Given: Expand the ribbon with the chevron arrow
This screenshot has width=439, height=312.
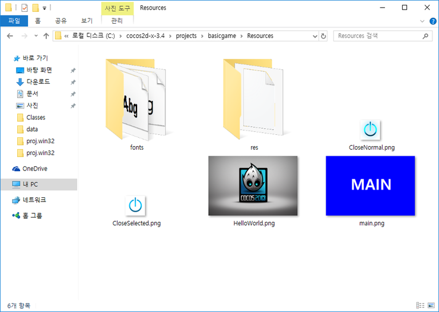Looking at the screenshot, I should (x=422, y=21).
